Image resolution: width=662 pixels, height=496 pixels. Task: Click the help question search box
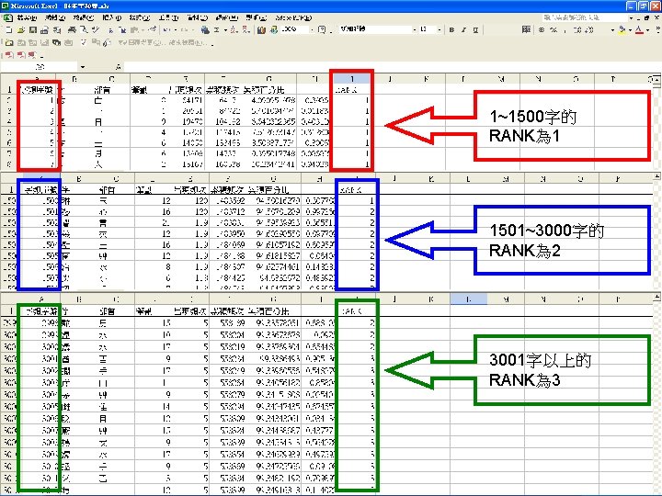[585, 17]
